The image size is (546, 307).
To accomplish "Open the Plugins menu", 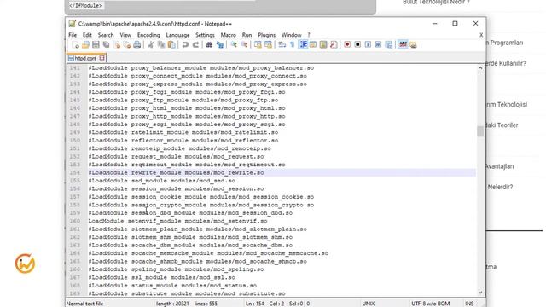I will (x=266, y=35).
